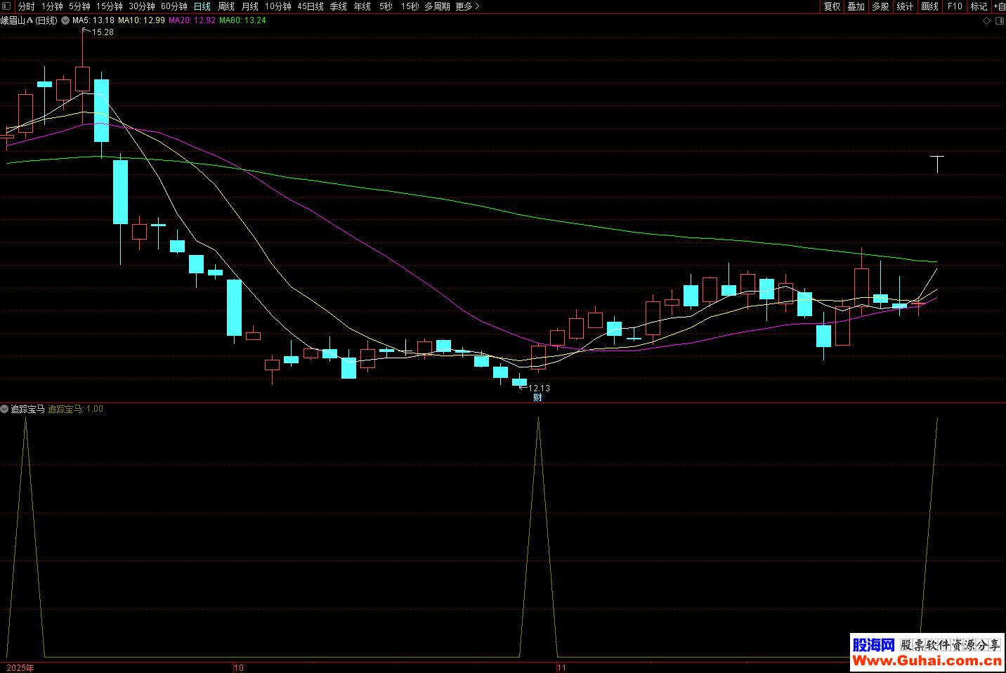The height and width of the screenshot is (673, 1006).
Task: Open the 多周期 multi-period view
Action: 437,6
